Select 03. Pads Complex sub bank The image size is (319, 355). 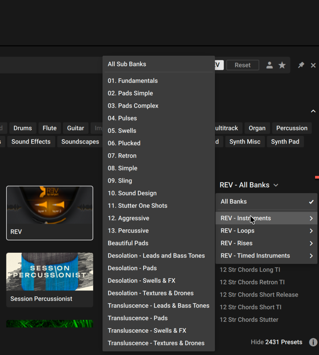(x=158, y=106)
